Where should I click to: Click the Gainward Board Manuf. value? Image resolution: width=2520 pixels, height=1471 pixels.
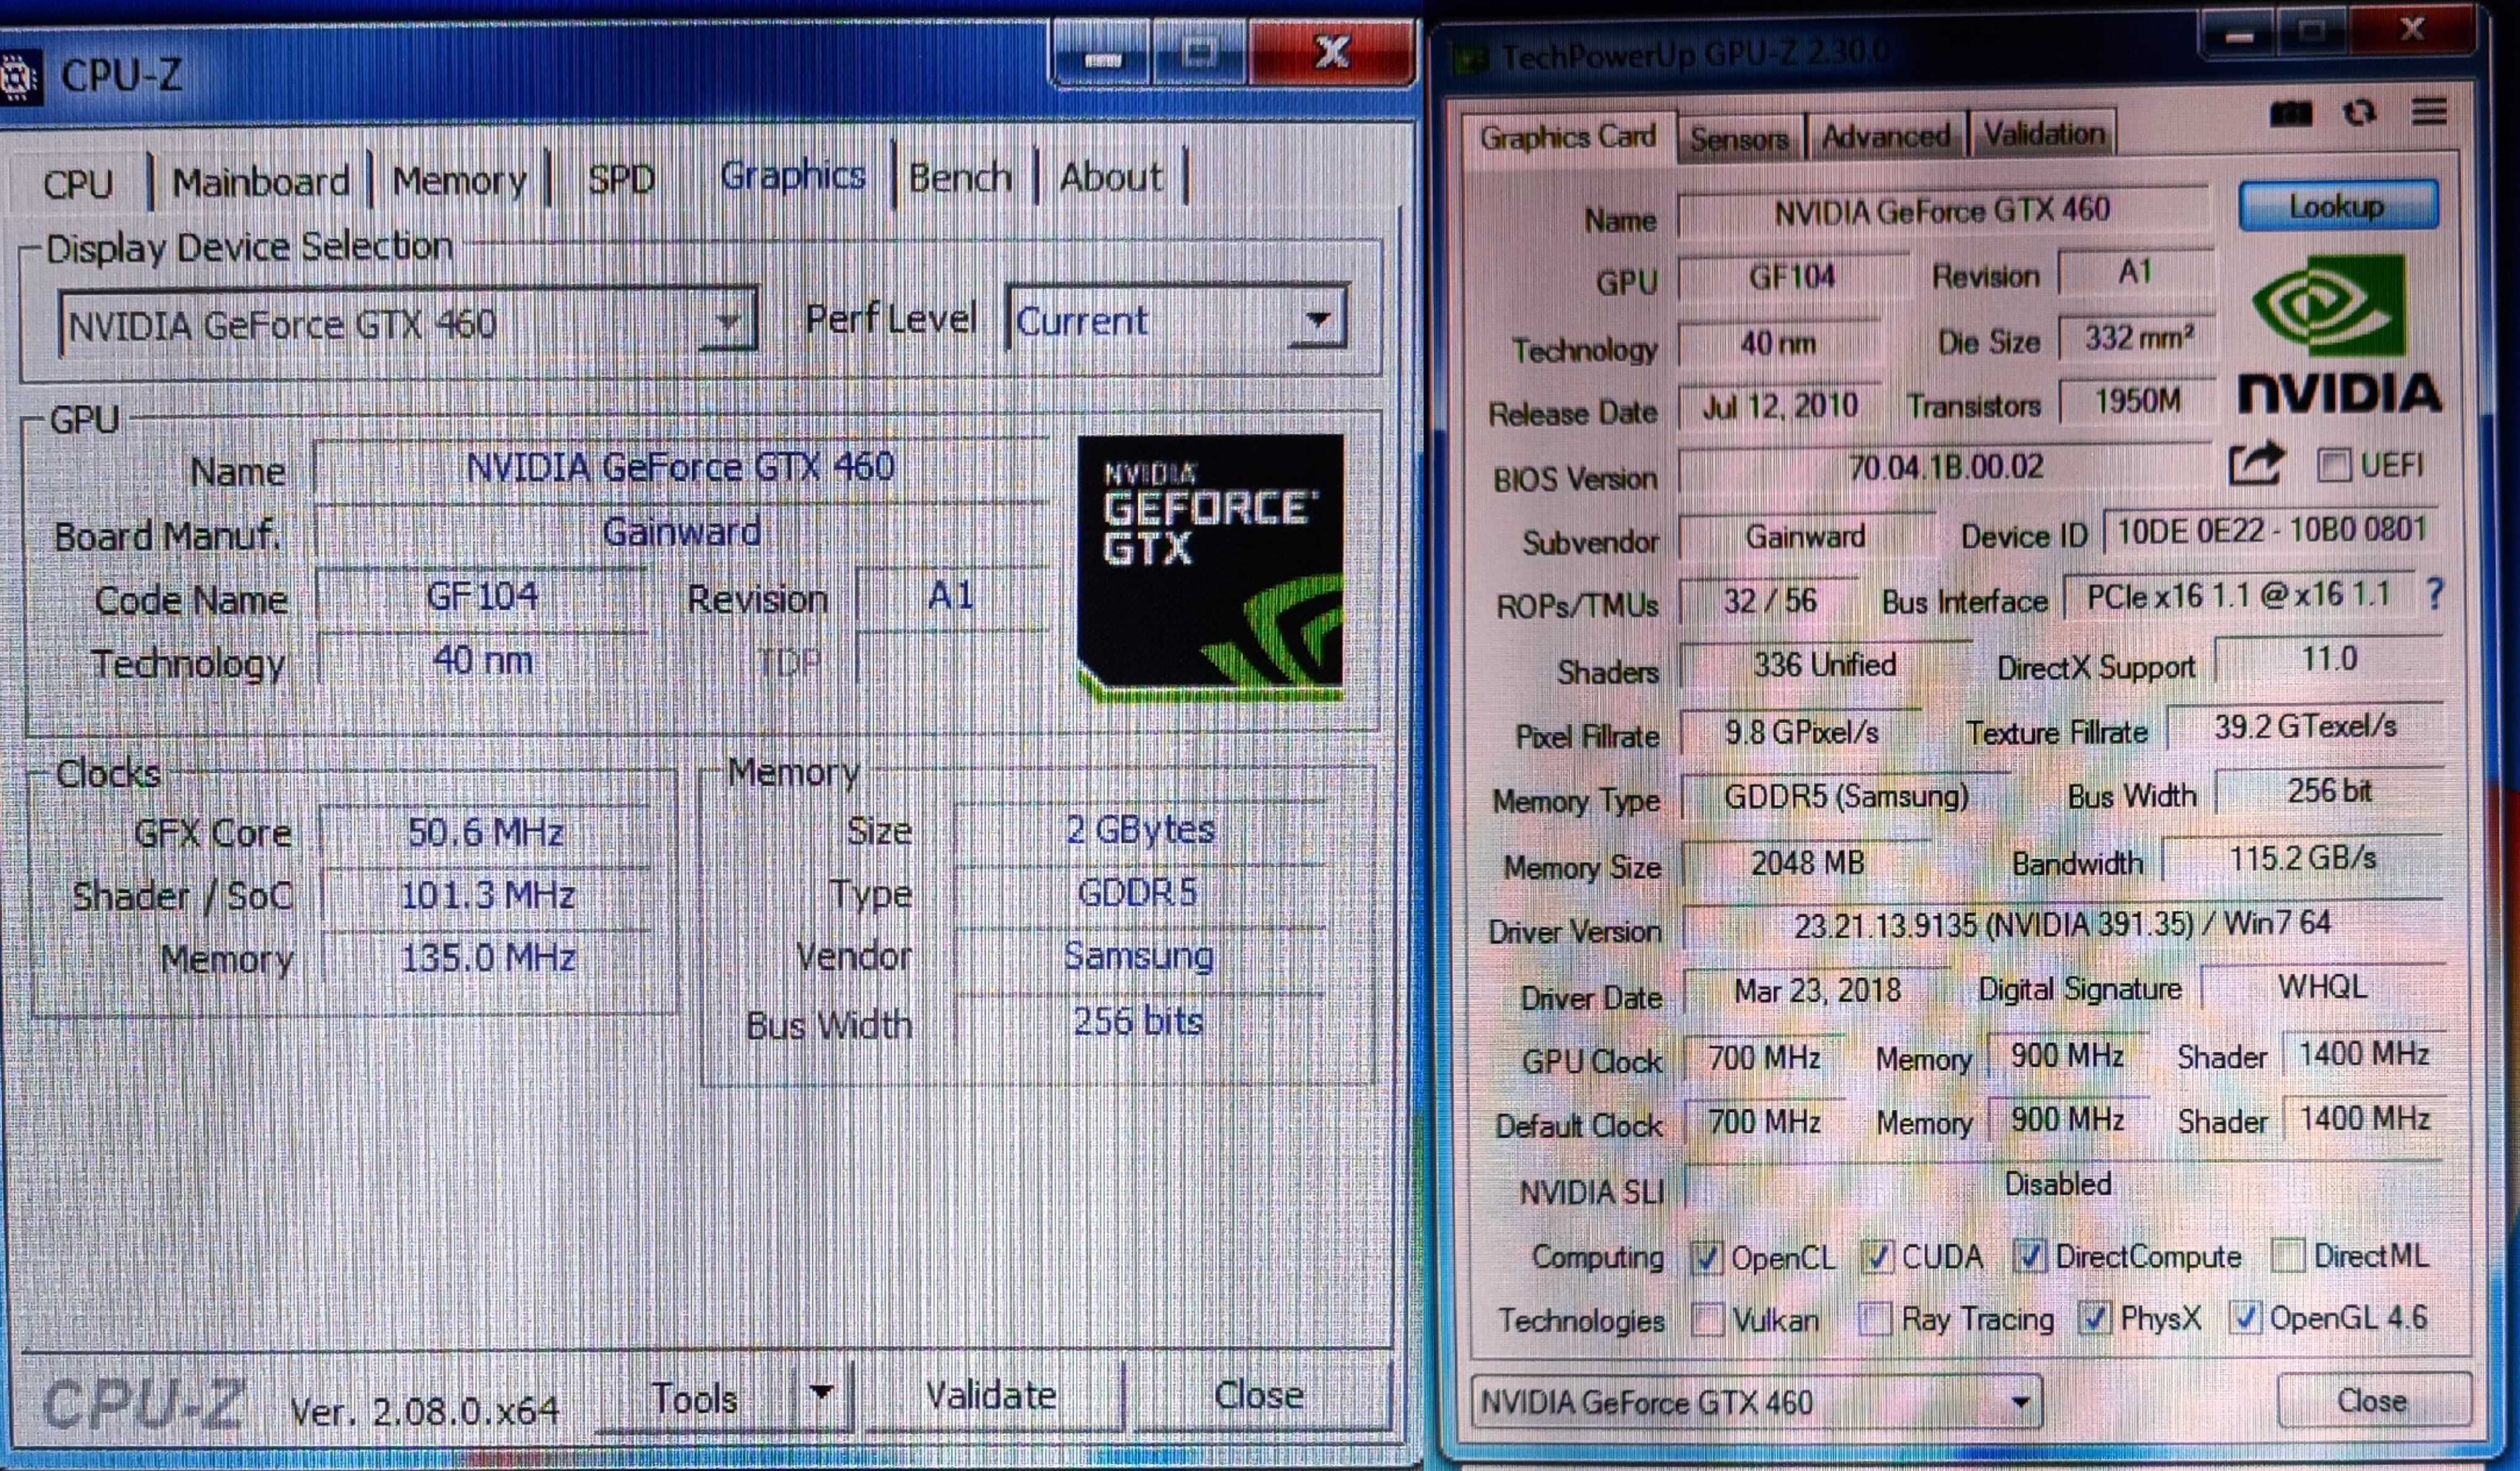point(681,532)
